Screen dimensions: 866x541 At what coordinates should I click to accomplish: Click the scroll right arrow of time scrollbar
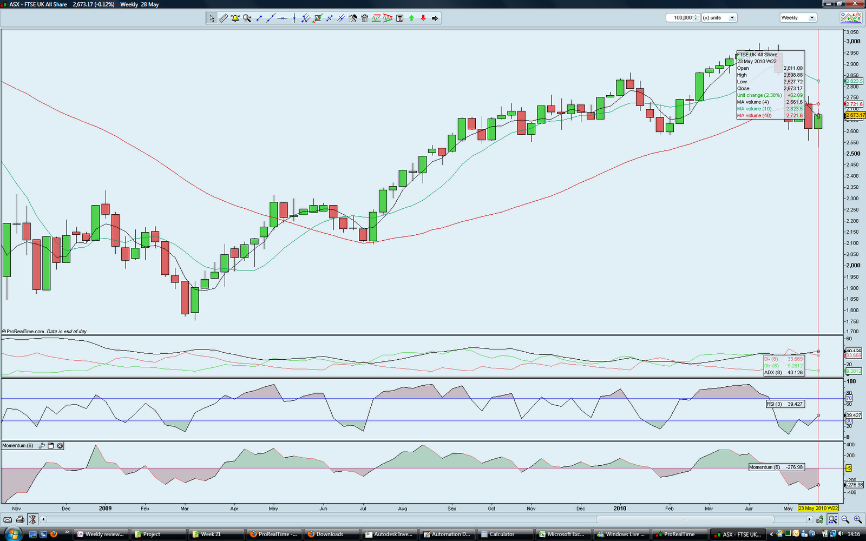(x=809, y=519)
